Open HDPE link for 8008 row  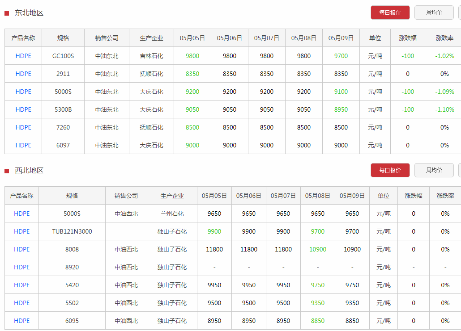pyautogui.click(x=22, y=249)
